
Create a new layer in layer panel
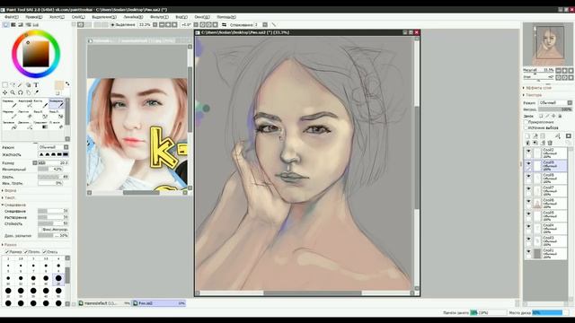coord(527,135)
